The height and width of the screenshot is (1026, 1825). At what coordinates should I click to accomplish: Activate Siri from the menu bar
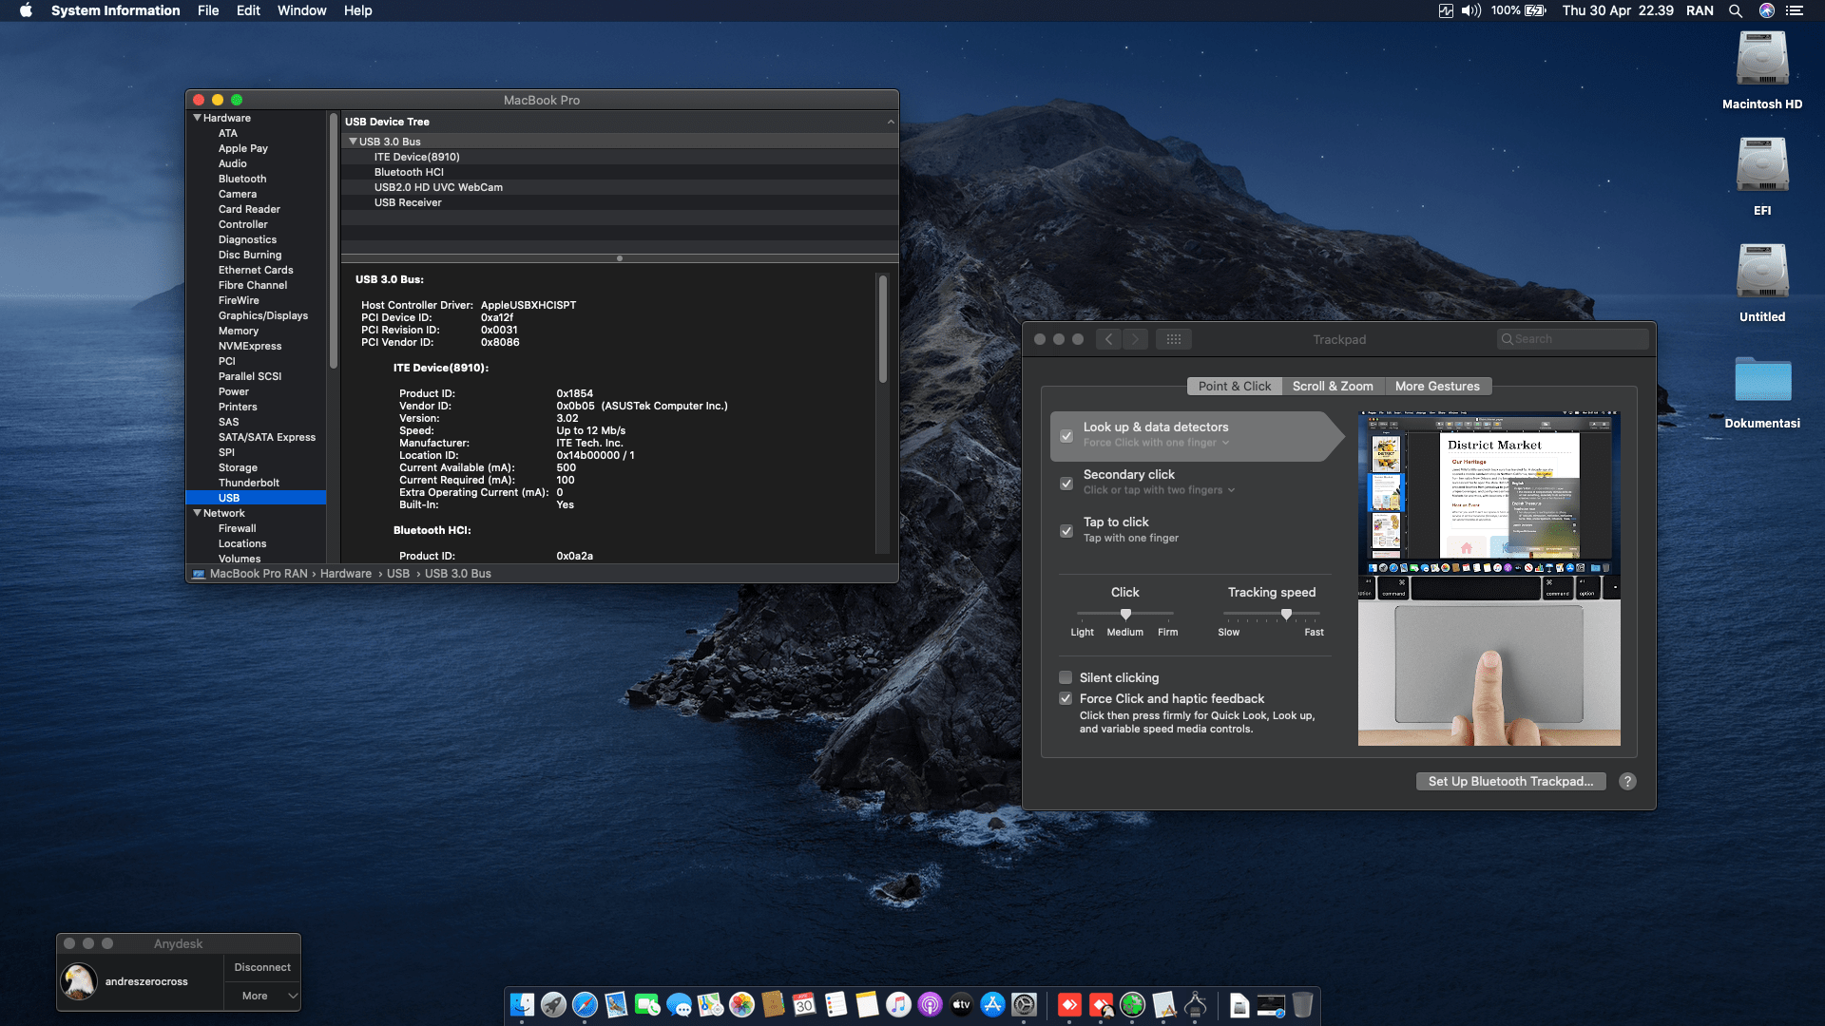coord(1767,10)
